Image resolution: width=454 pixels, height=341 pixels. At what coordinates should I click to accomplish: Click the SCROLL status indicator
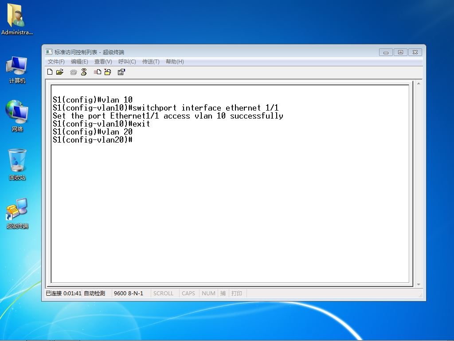pos(163,293)
